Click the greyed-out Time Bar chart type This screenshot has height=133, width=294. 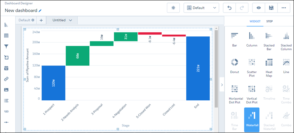(x=234, y=121)
